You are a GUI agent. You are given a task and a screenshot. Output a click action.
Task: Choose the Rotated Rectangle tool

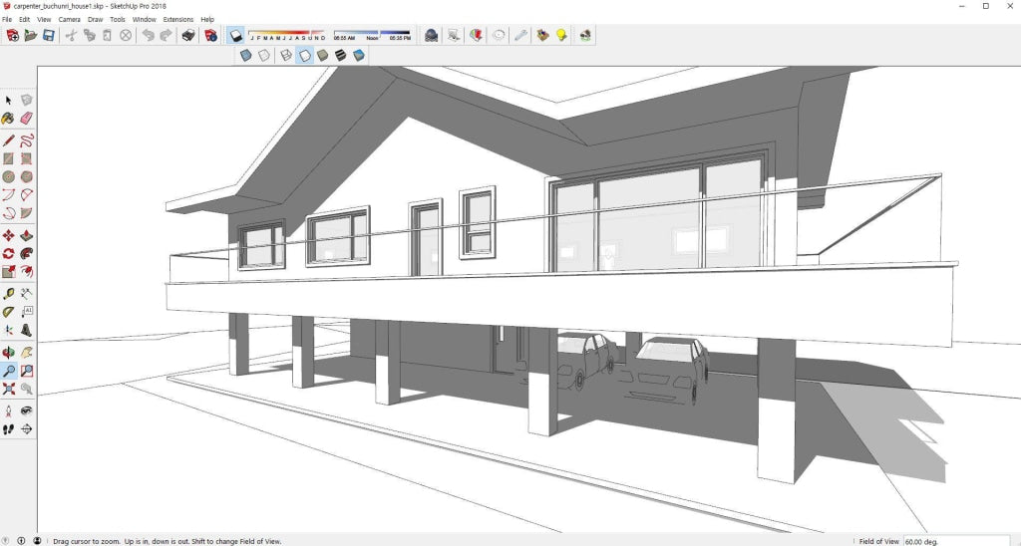click(26, 158)
